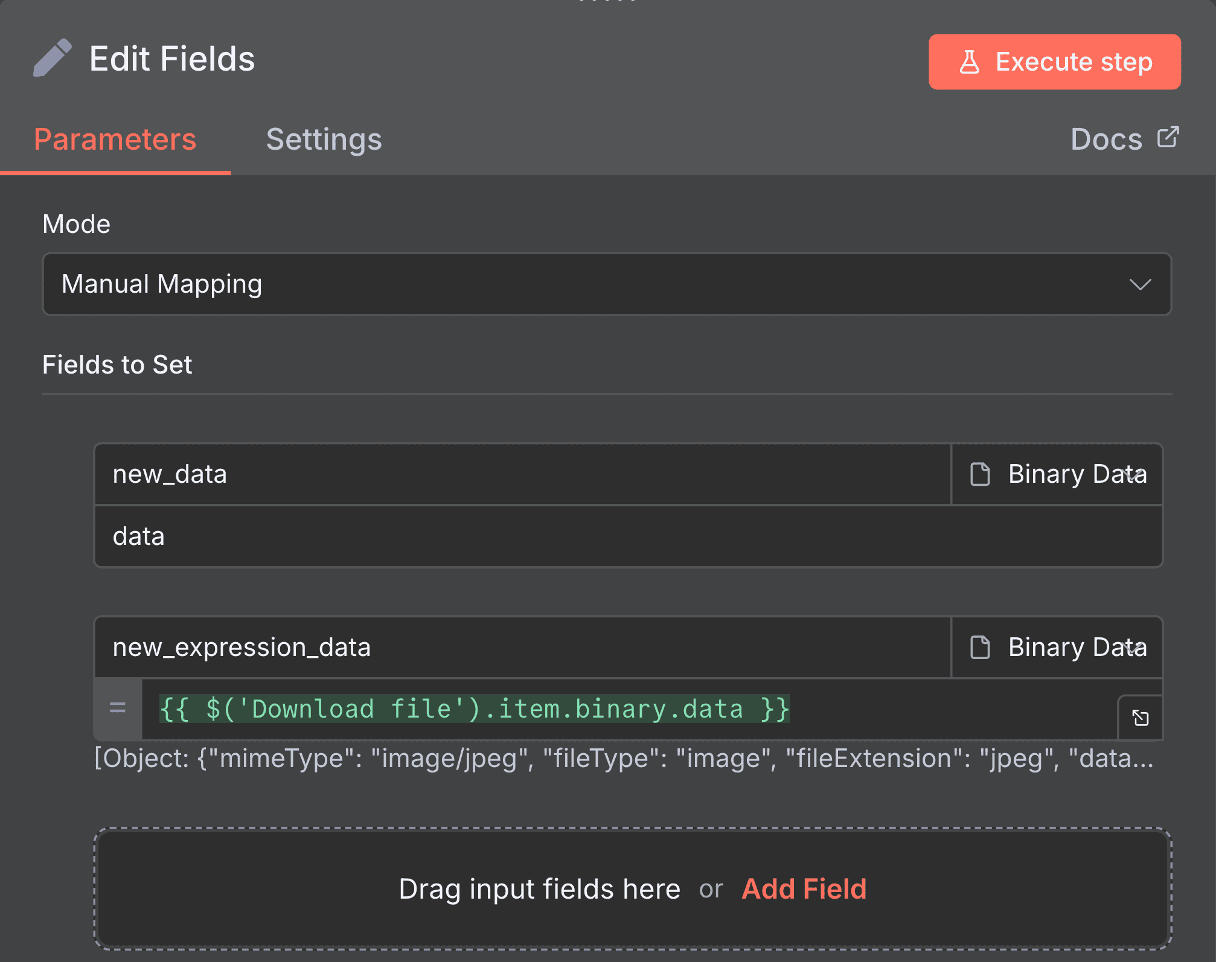Switch to the Settings tab
The width and height of the screenshot is (1216, 962).
pos(324,139)
